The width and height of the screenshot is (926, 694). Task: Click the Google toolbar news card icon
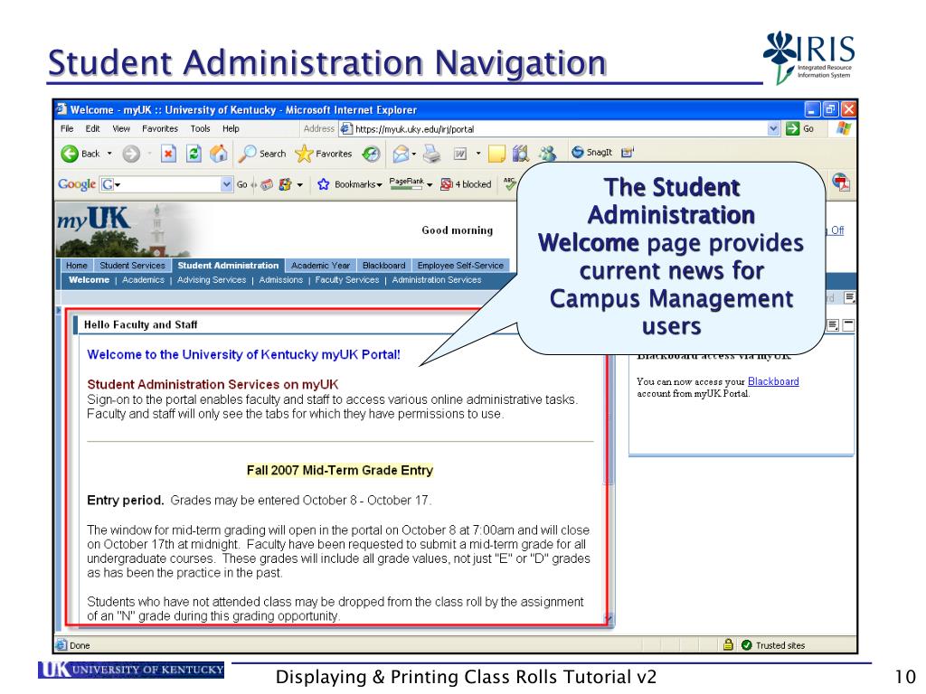pos(267,184)
